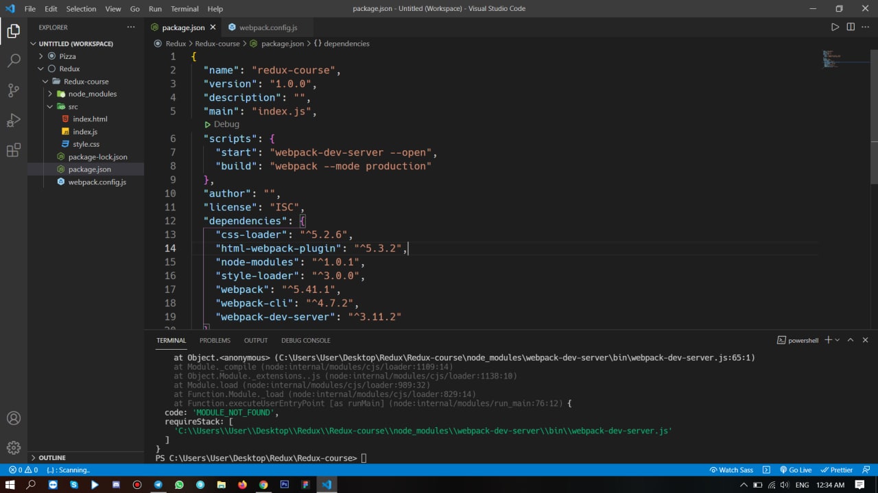Open the Explorer view in activity bar
Viewport: 878px width, 493px height.
pyautogui.click(x=14, y=31)
